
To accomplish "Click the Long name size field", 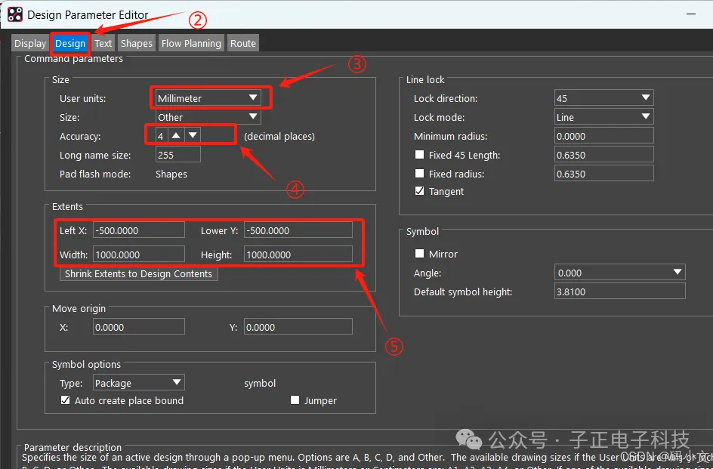I will (177, 155).
